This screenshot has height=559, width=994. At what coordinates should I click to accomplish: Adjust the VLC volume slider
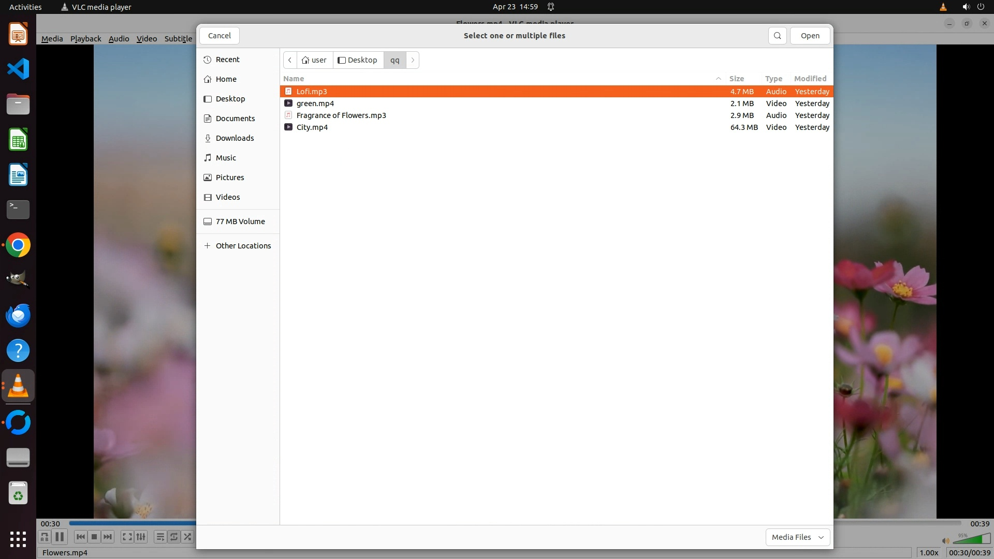(972, 540)
